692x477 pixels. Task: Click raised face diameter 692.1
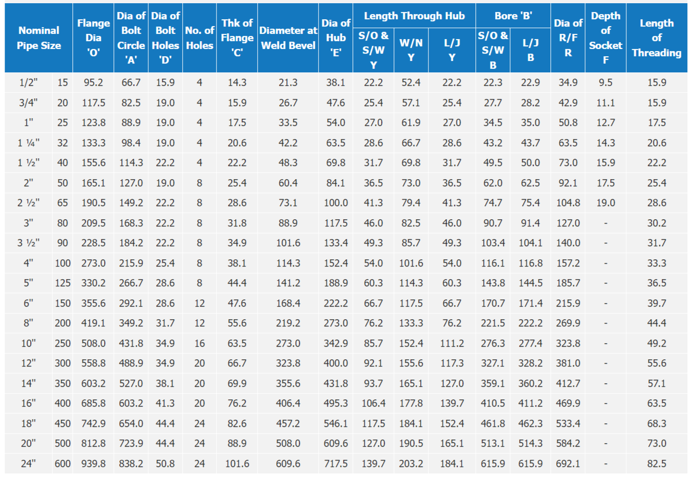pyautogui.click(x=568, y=463)
